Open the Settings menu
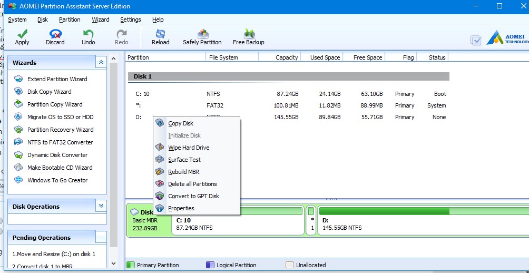The image size is (529, 273). click(131, 19)
